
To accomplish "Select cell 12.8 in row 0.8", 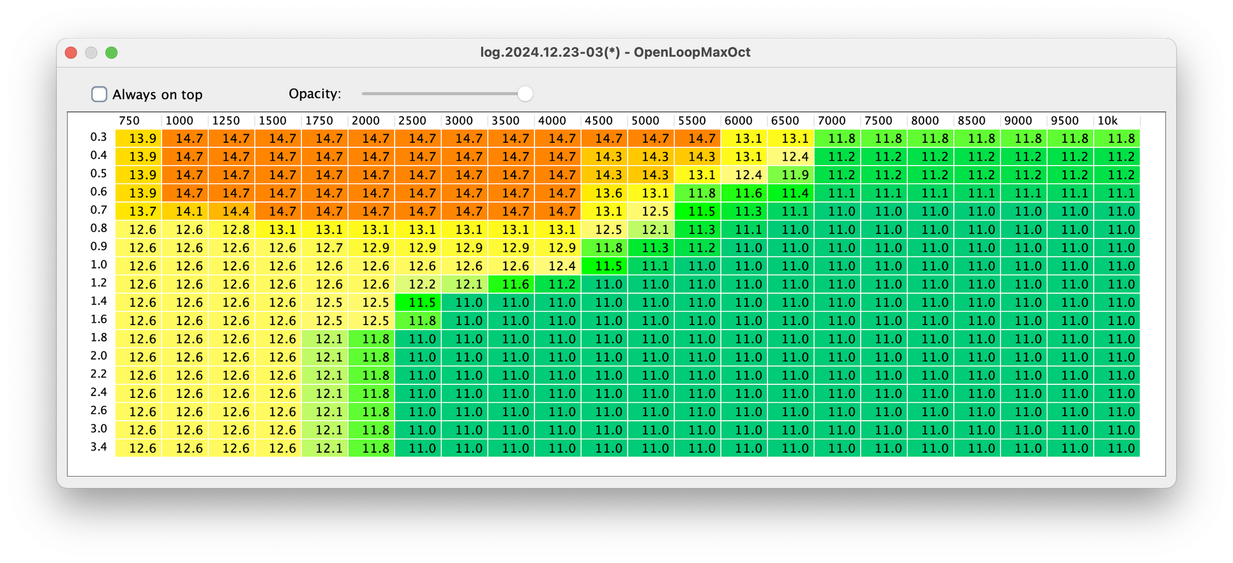I will 232,230.
